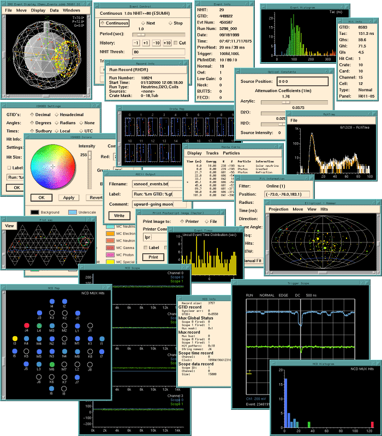Click Apply in XSNOED Colors window
382x436 pixels.
(x=69, y=197)
